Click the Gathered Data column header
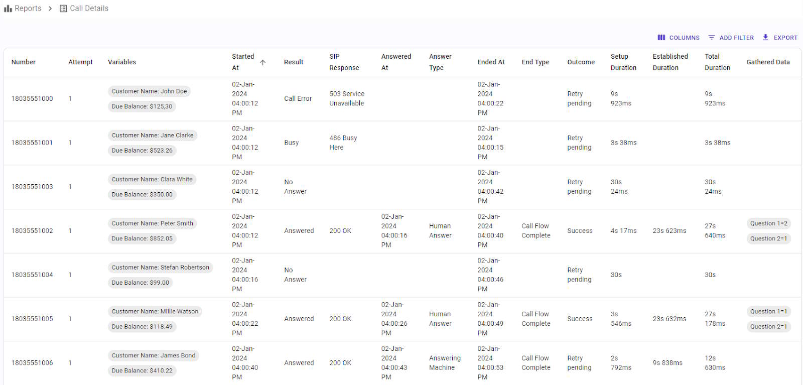The height and width of the screenshot is (385, 803). (768, 62)
